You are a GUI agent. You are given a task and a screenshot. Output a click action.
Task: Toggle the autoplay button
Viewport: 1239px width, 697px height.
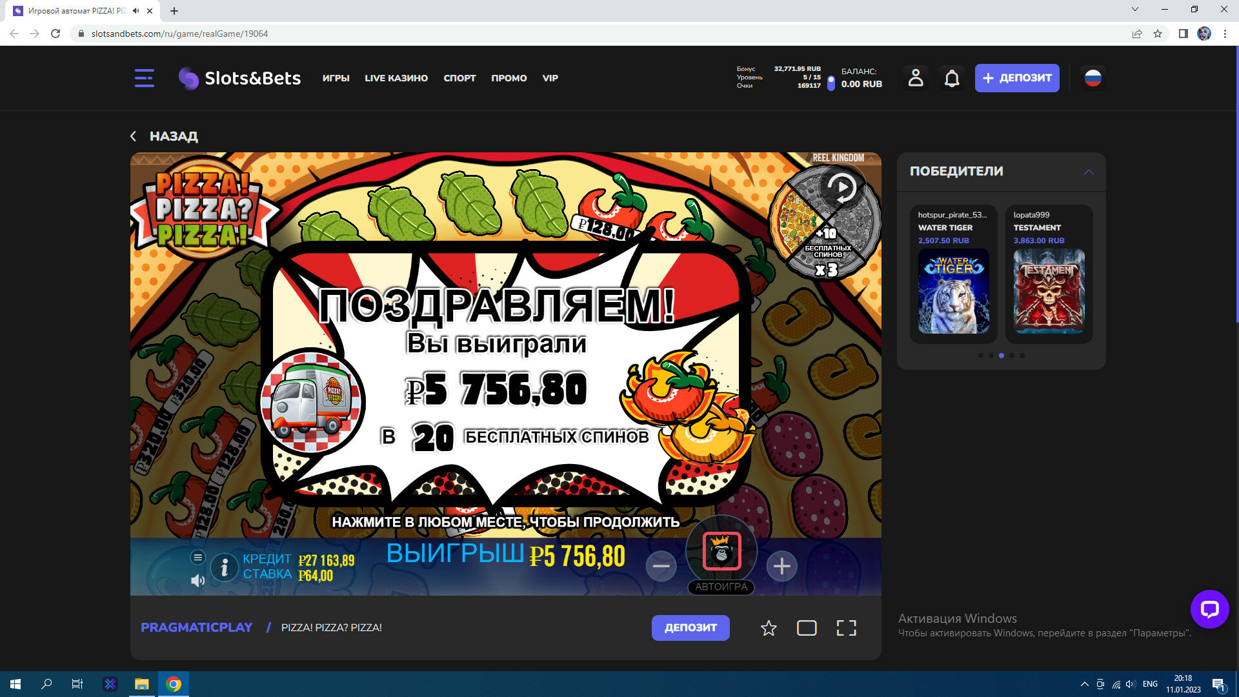point(721,587)
